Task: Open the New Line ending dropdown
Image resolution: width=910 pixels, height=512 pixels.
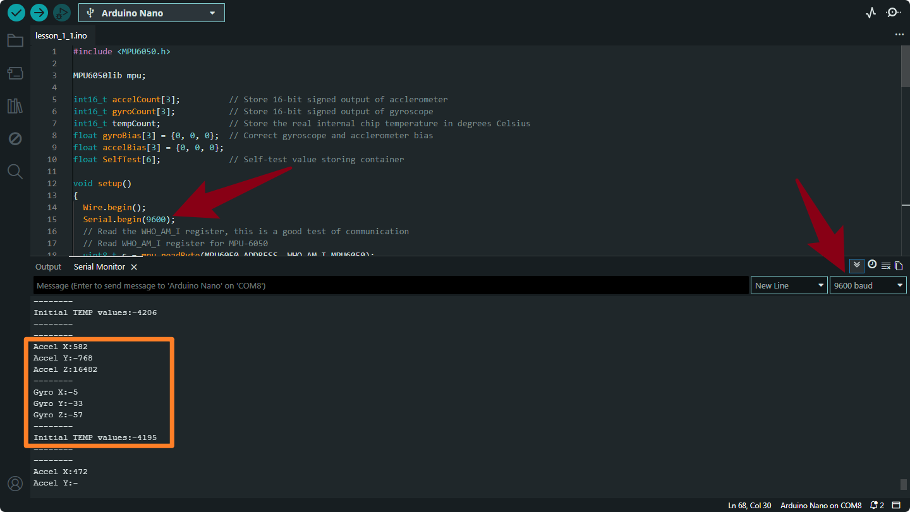Action: [789, 285]
